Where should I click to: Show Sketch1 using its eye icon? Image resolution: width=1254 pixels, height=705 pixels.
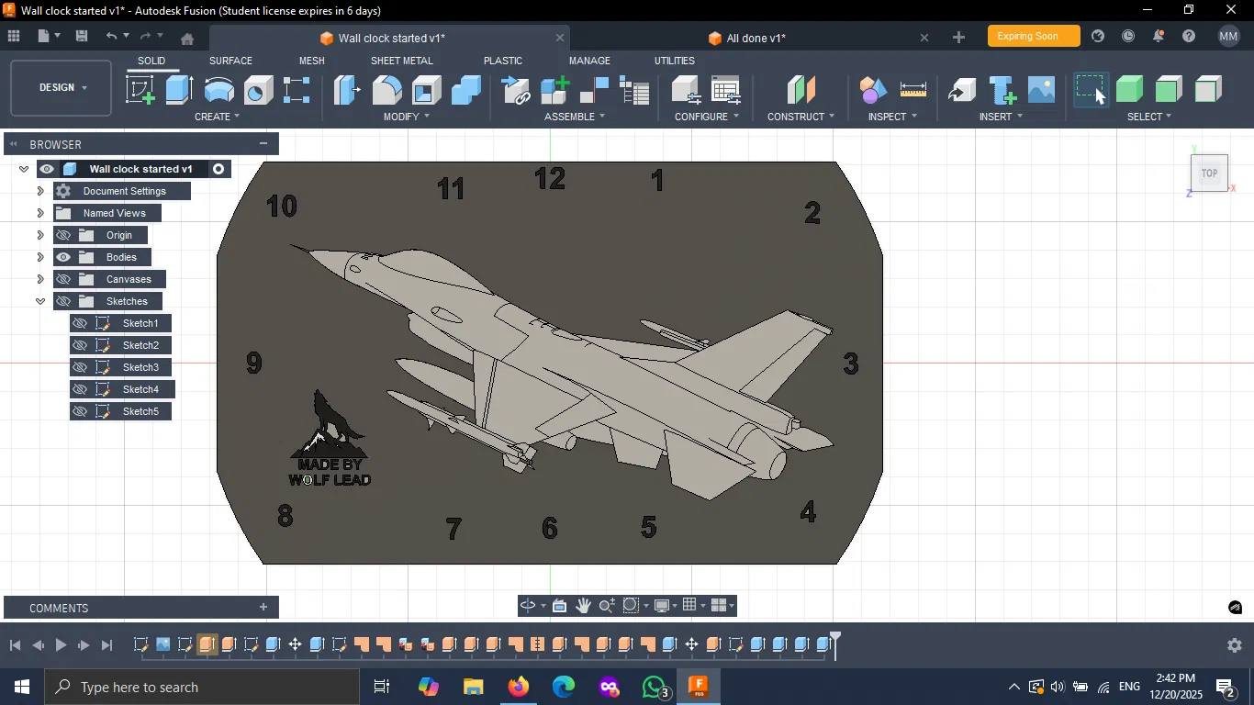[x=80, y=323]
